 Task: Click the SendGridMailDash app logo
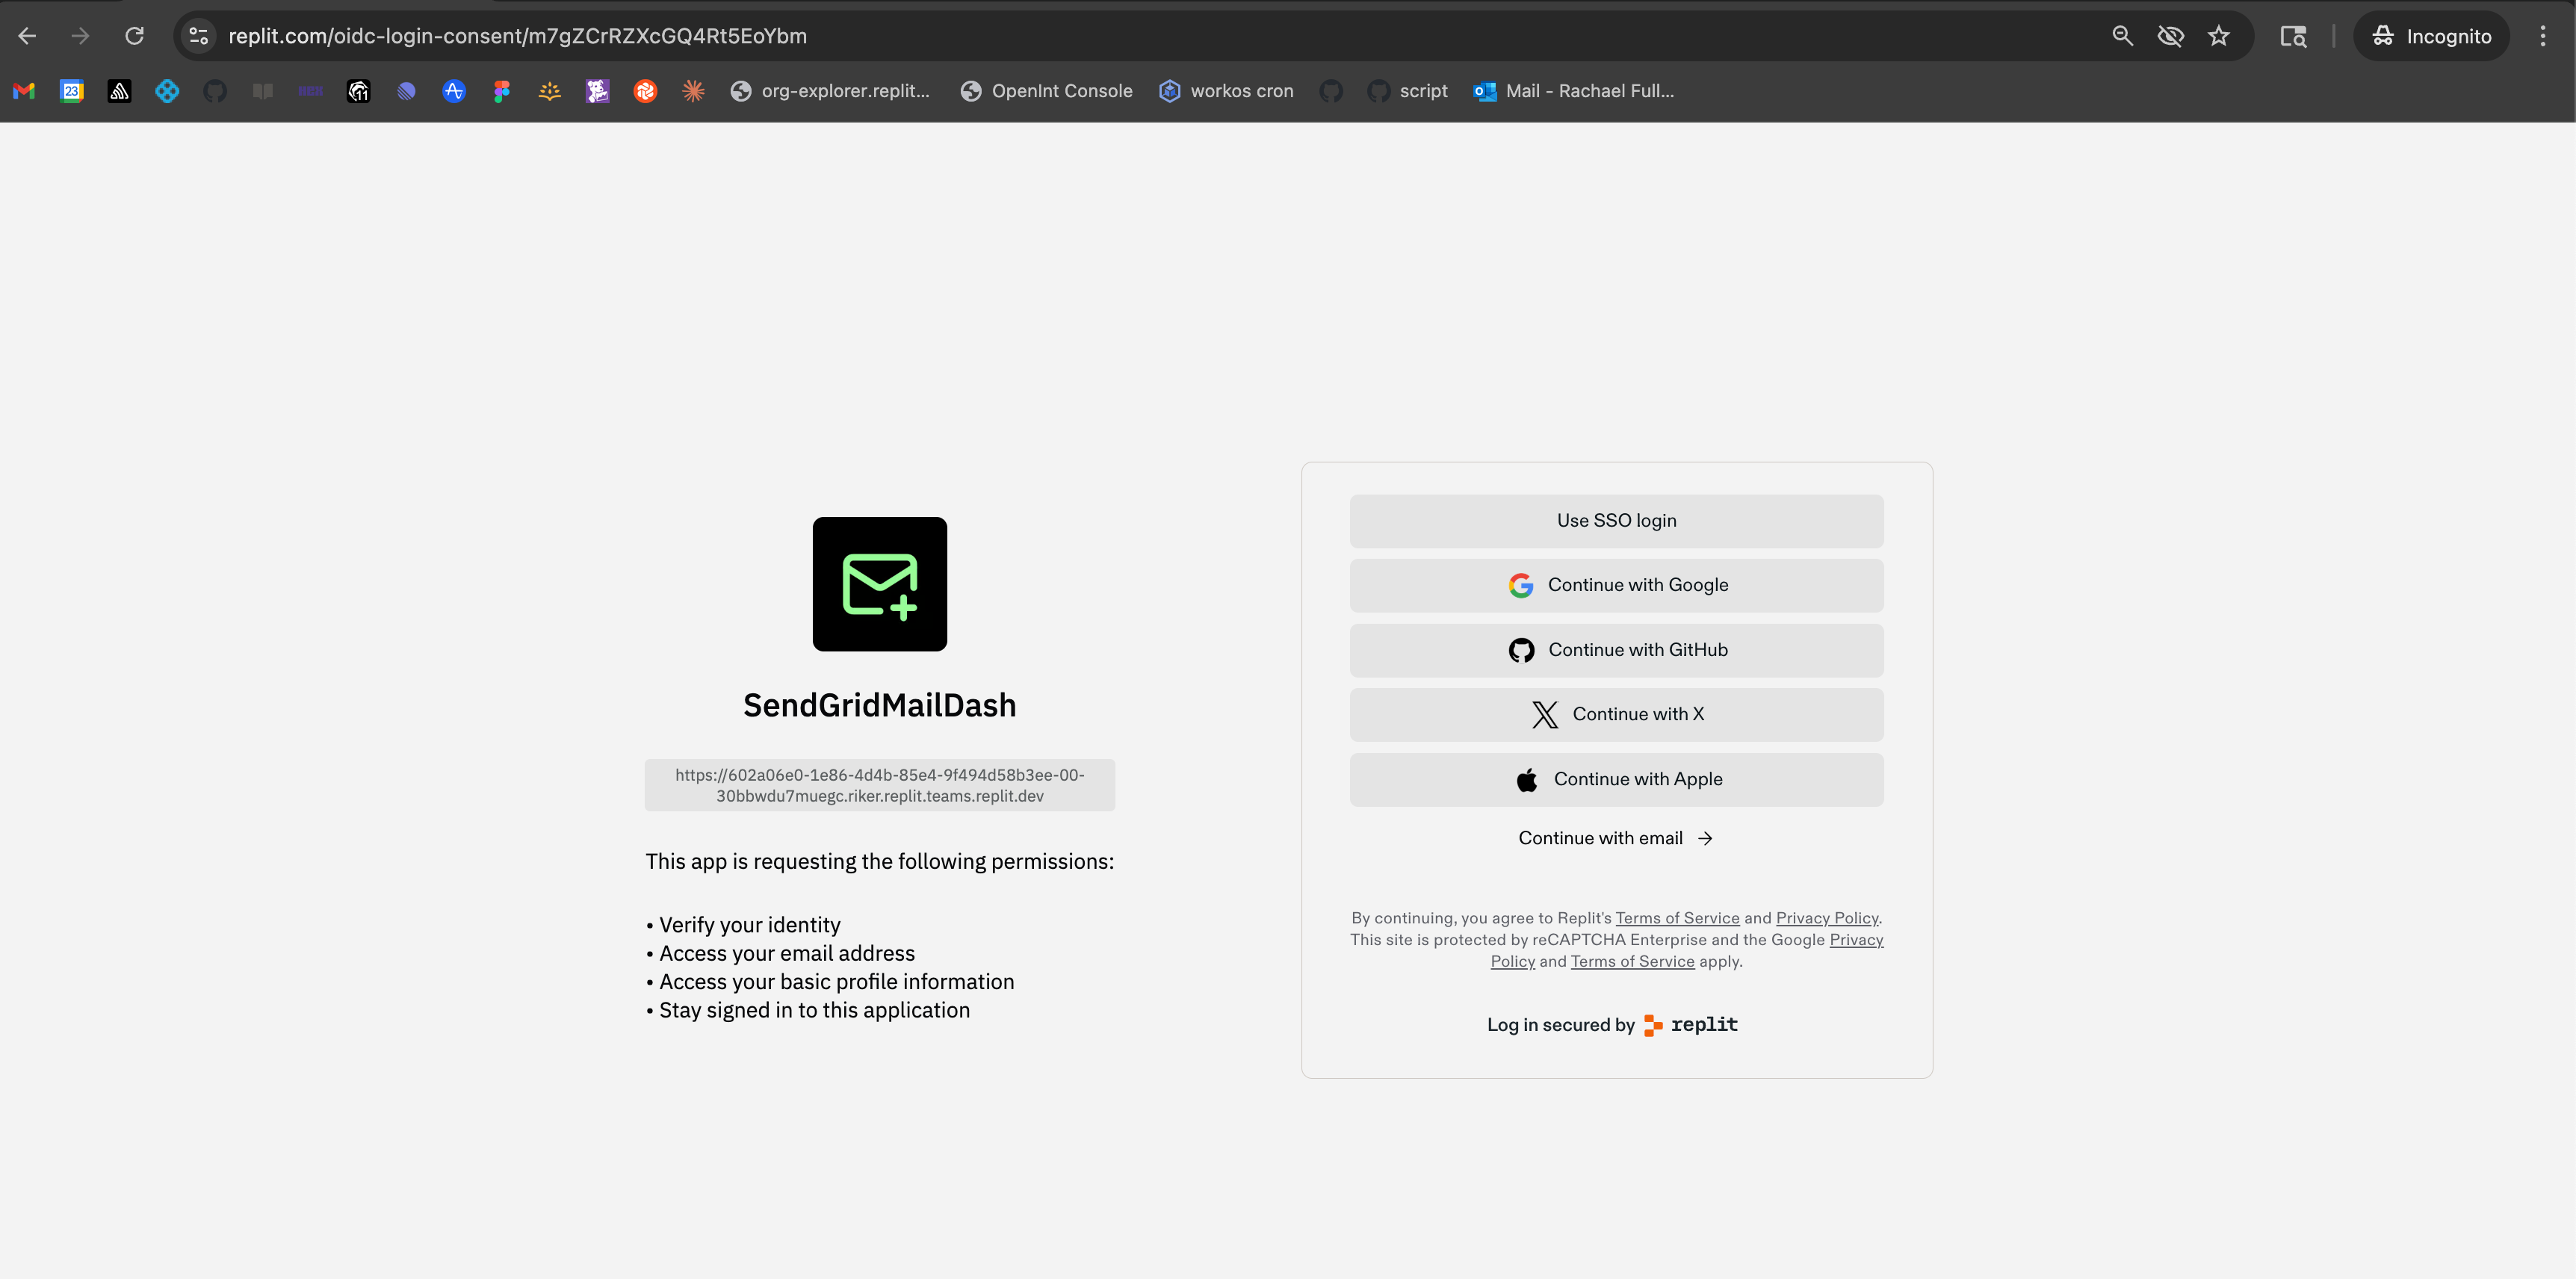pos(879,584)
